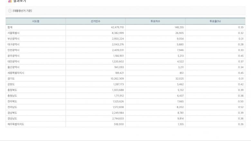251x141 pixels.
Task: Select the 서울특별시 row label
Action: pyautogui.click(x=13, y=33)
